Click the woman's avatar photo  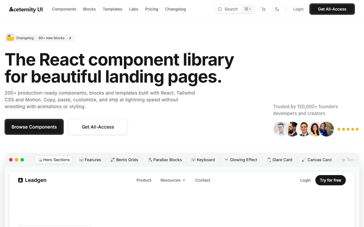315,129
